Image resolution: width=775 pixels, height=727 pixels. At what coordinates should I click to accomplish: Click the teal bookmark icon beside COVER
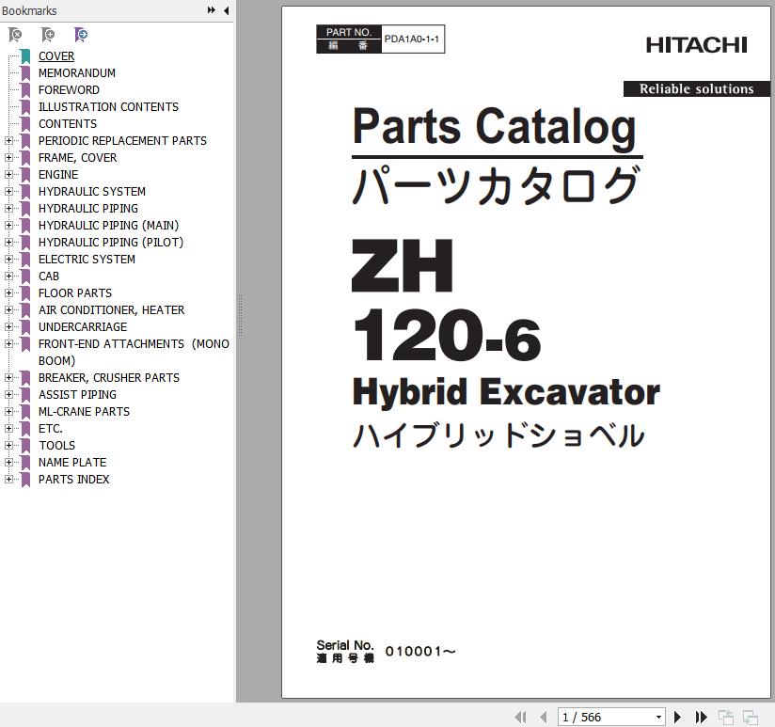25,56
